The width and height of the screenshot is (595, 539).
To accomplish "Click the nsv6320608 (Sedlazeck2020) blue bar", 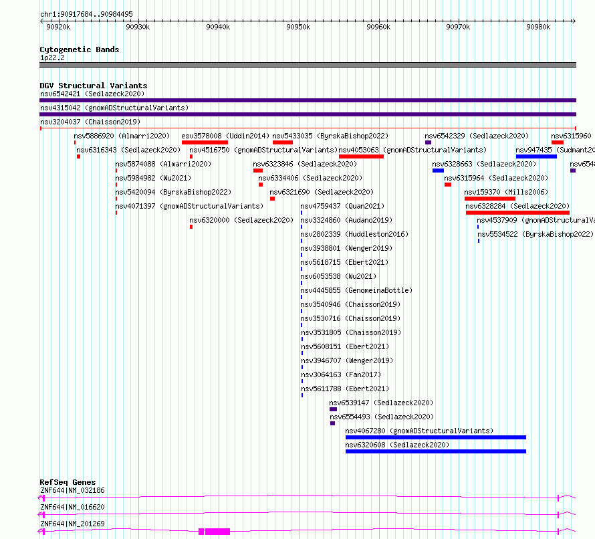I will tap(436, 451).
